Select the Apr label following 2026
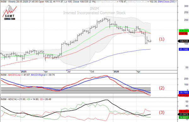This screenshot has height=122, width=189. (x=138, y=72)
